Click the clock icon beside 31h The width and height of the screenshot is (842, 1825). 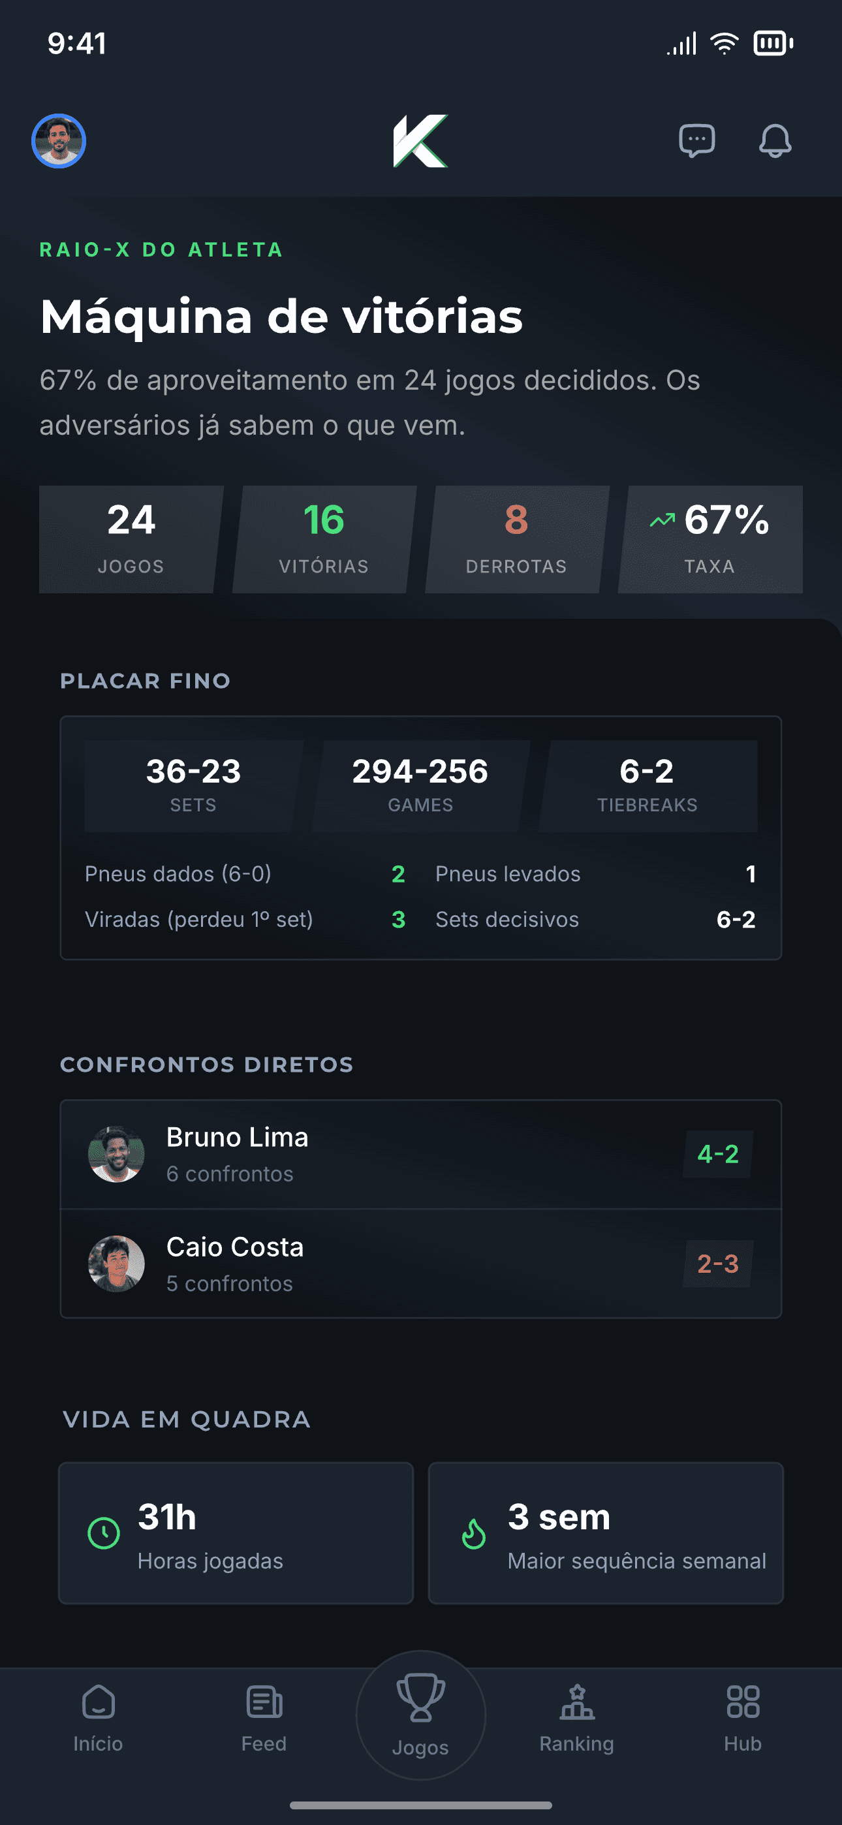(104, 1533)
